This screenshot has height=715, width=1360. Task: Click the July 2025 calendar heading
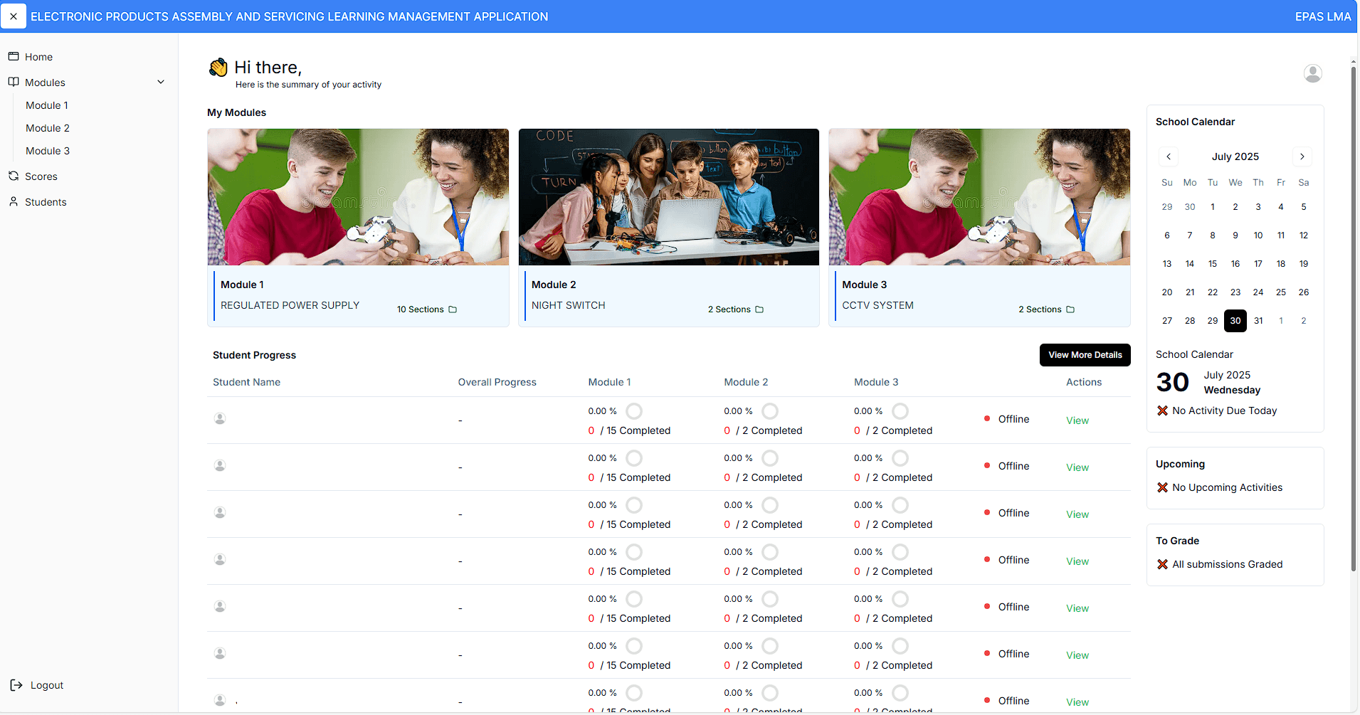click(1235, 157)
